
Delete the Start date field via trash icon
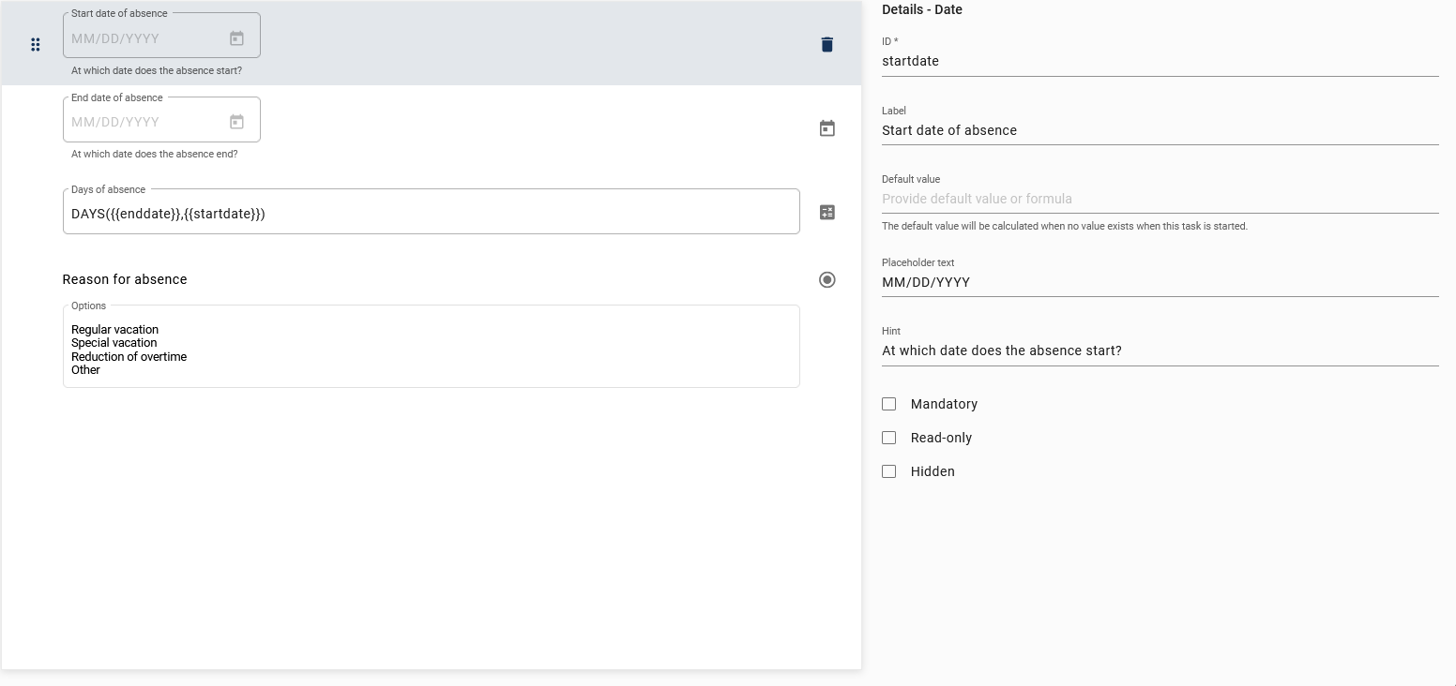tap(827, 44)
